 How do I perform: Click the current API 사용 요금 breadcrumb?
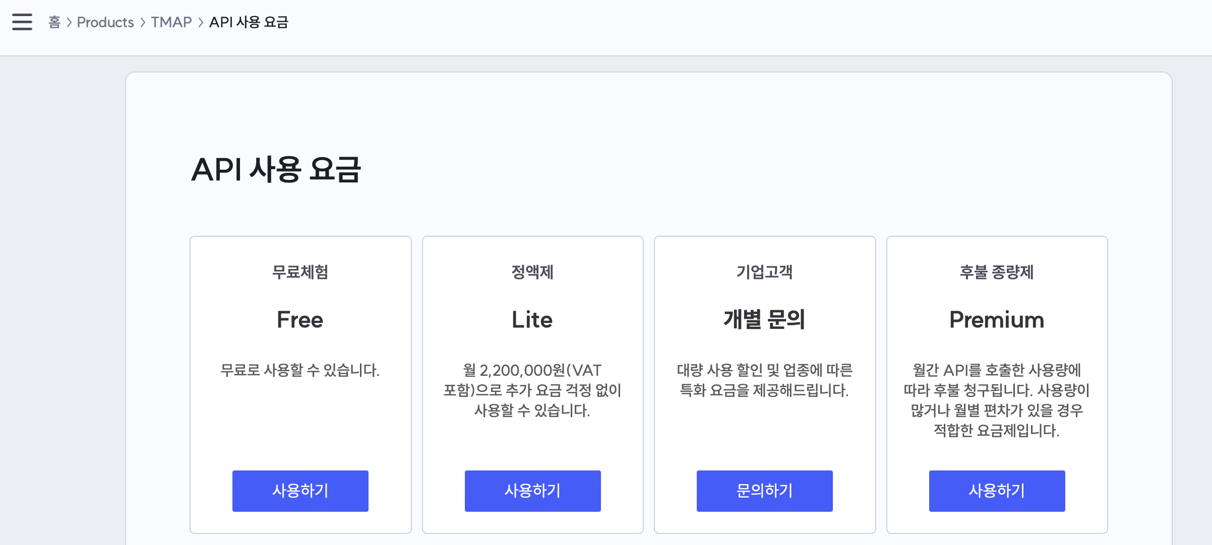[249, 22]
